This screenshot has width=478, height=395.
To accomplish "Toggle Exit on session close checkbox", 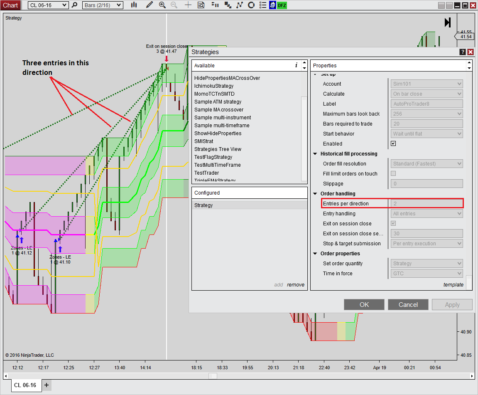I will pos(393,223).
